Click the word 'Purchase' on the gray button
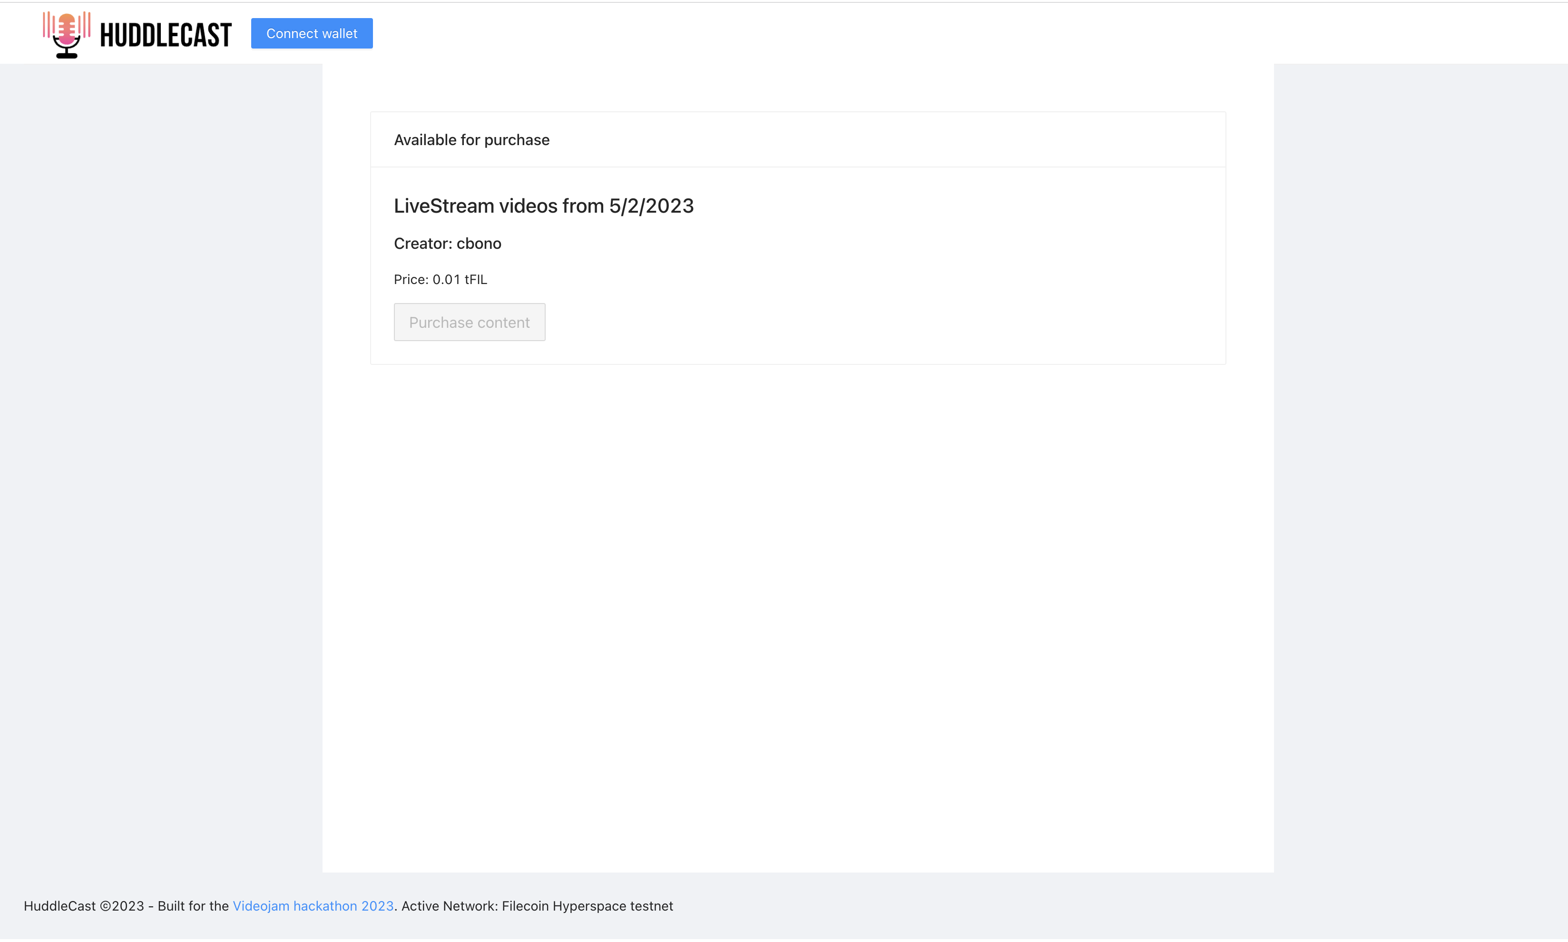1568x942 pixels. (441, 323)
